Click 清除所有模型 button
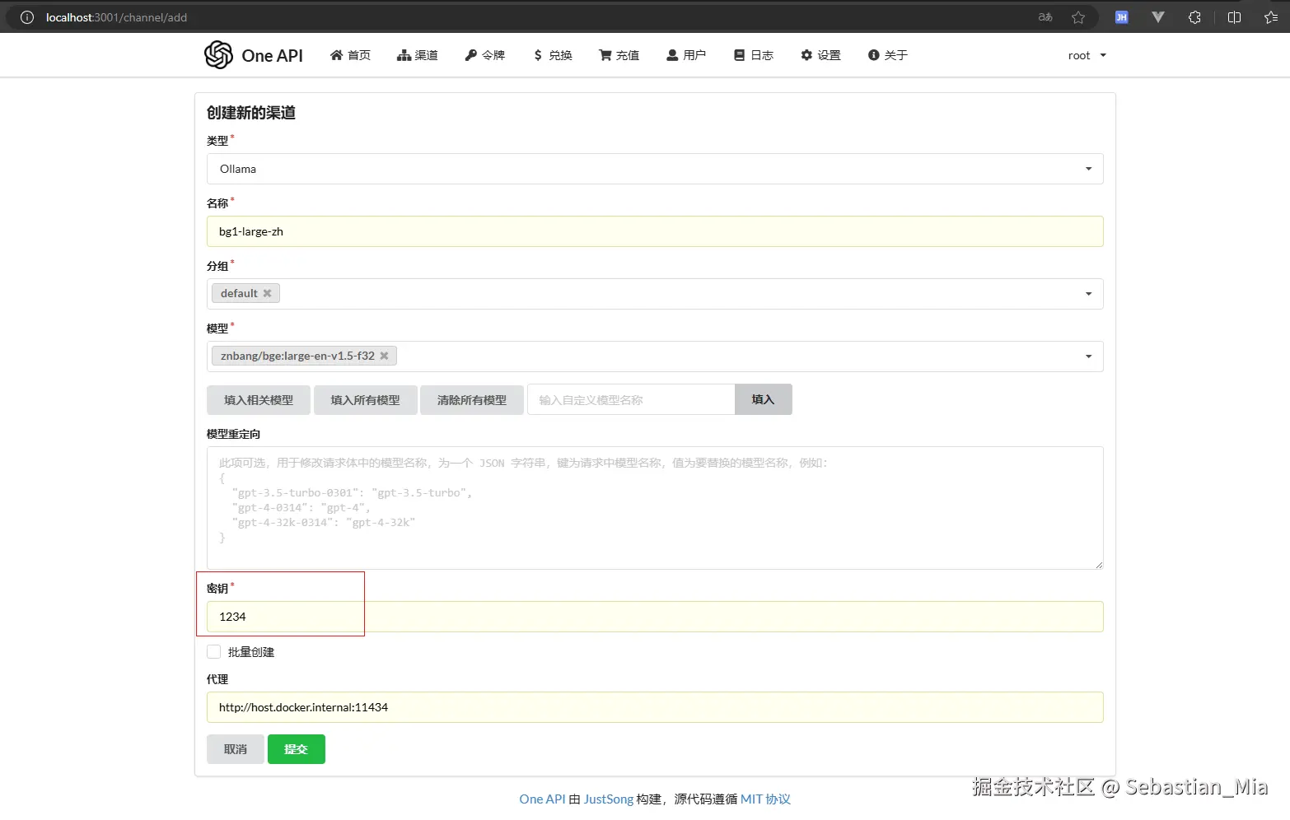Viewport: 1290px width, 820px height. [472, 400]
